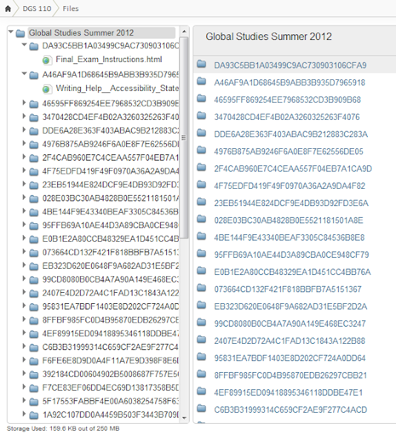This screenshot has height=441, width=396.
Task: Open folder DDE6A28E363F403ABAC9B212883C283A in list
Action: pos(291,134)
